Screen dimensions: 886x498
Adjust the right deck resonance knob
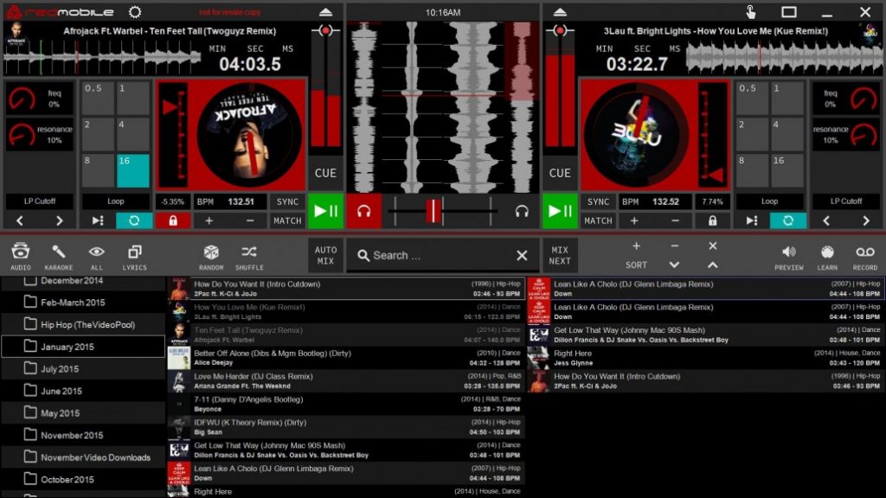[864, 135]
